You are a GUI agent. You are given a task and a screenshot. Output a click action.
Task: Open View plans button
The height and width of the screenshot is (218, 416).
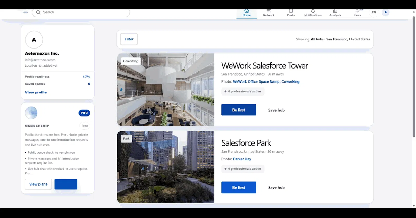(38, 184)
